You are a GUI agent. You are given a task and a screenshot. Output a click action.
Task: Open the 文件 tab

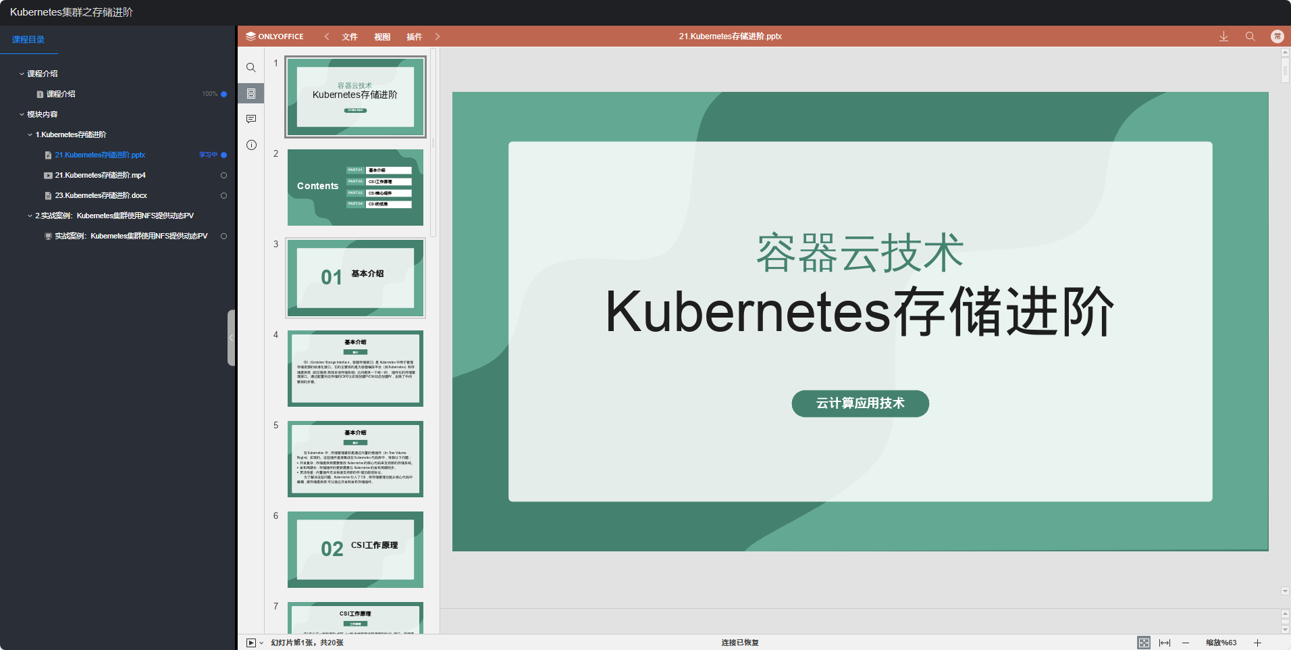pos(350,36)
